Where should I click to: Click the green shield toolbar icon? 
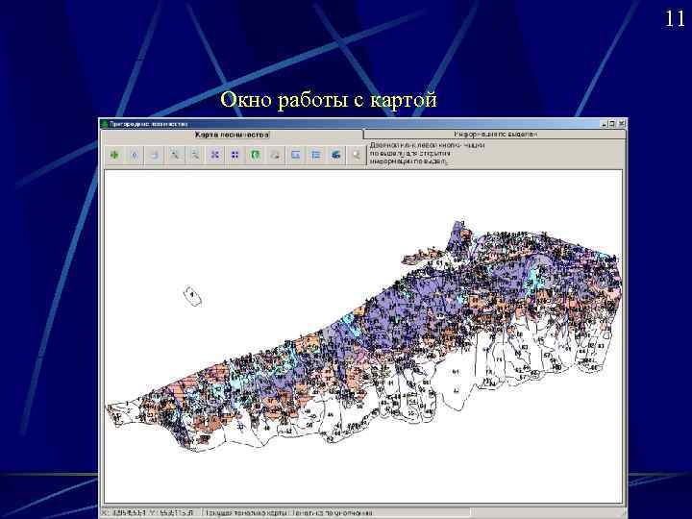coord(255,155)
